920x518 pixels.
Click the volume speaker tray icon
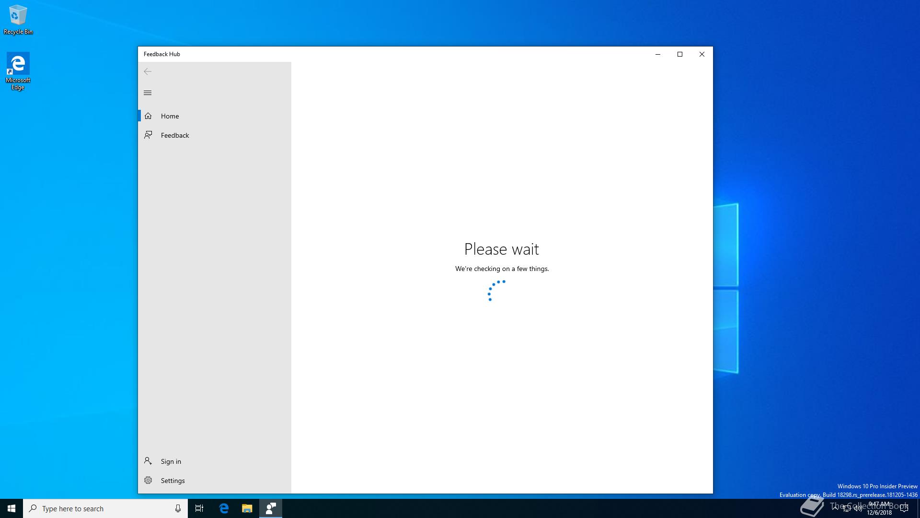[x=858, y=508]
